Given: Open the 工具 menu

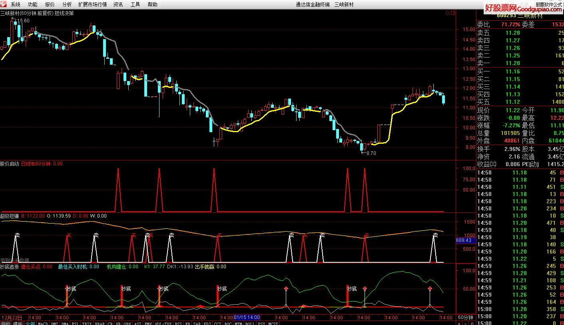Looking at the screenshot, I should [x=135, y=4].
